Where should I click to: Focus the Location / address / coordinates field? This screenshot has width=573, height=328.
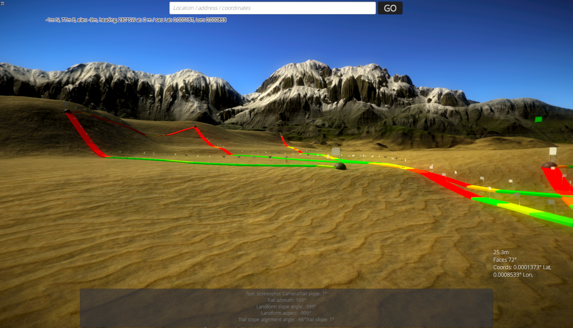pyautogui.click(x=272, y=8)
